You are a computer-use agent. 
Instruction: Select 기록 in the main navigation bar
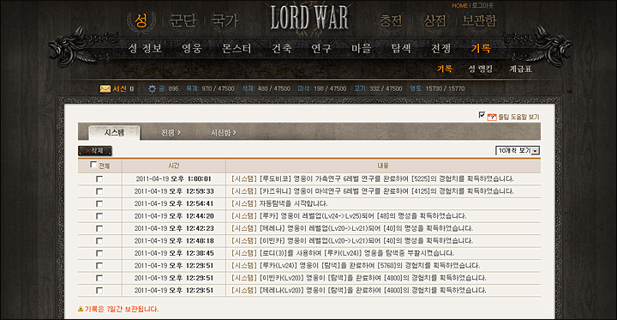point(482,49)
